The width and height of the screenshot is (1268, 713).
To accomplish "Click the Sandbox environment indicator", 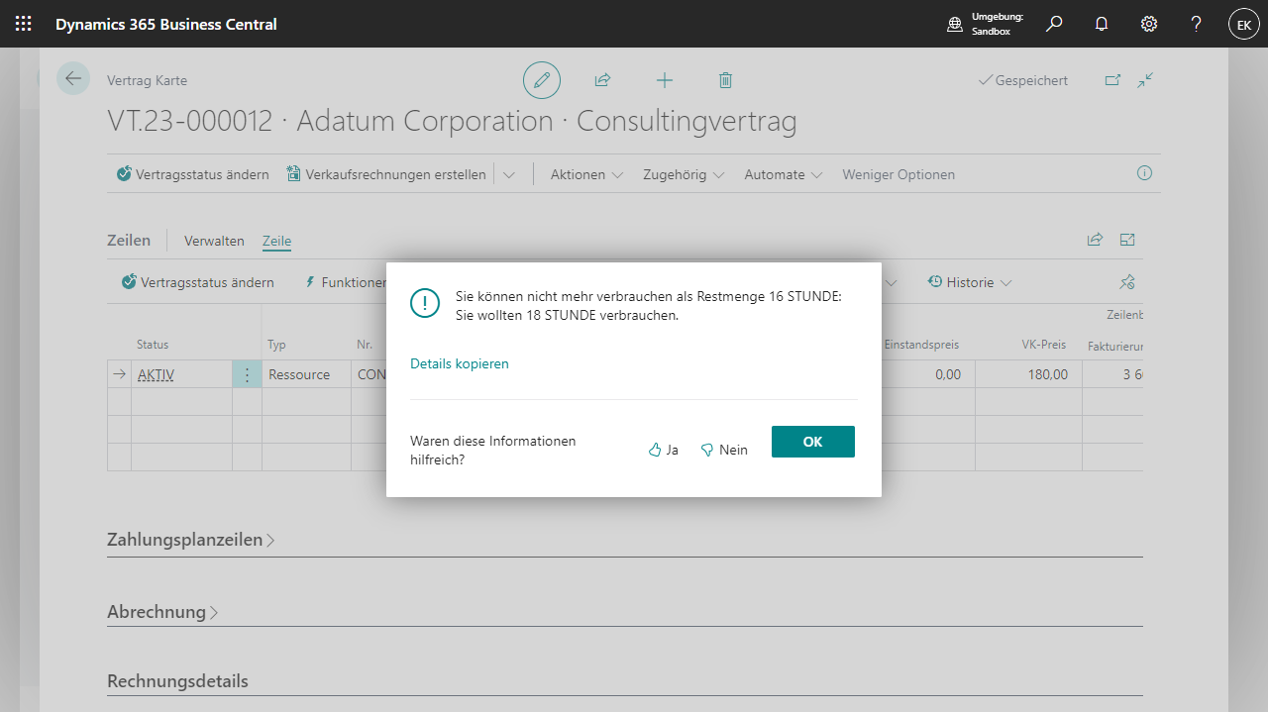I will point(986,24).
